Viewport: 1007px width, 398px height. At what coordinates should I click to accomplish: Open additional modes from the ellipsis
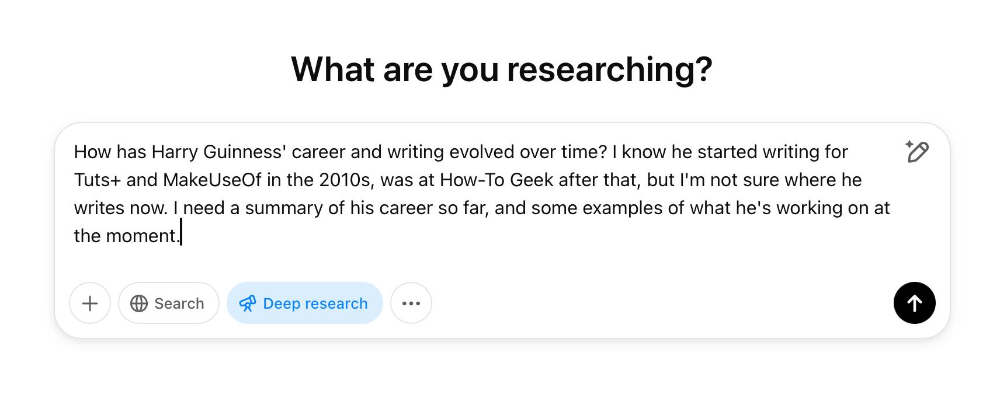(x=411, y=303)
